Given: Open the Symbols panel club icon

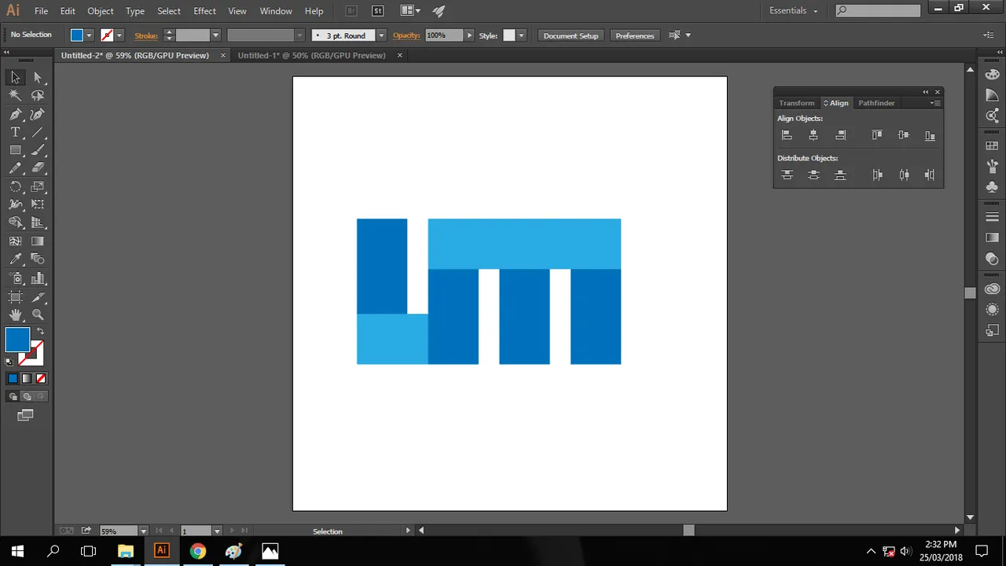Looking at the screenshot, I should click(x=992, y=187).
